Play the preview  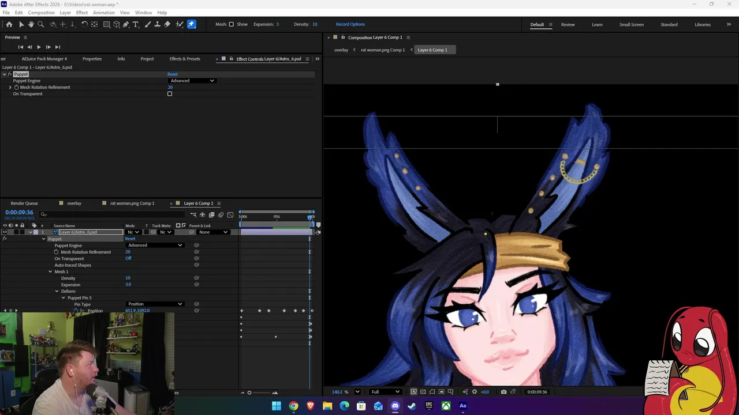click(x=39, y=47)
